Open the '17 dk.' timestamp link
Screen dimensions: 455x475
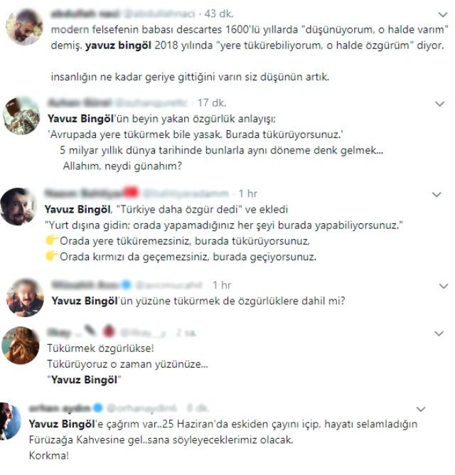click(x=212, y=103)
